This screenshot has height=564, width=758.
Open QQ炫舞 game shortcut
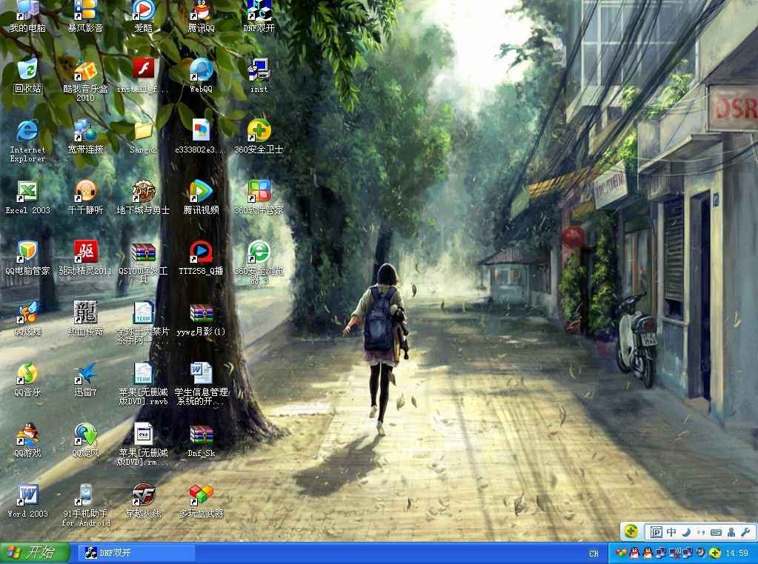[27, 319]
